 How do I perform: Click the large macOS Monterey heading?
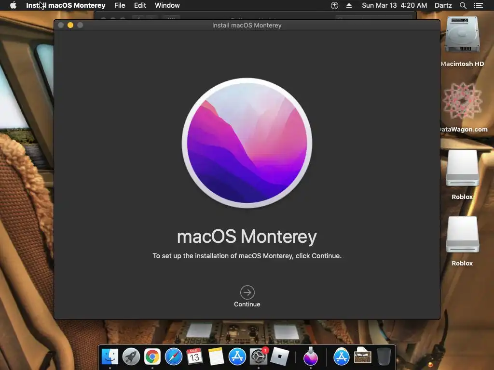point(247,237)
